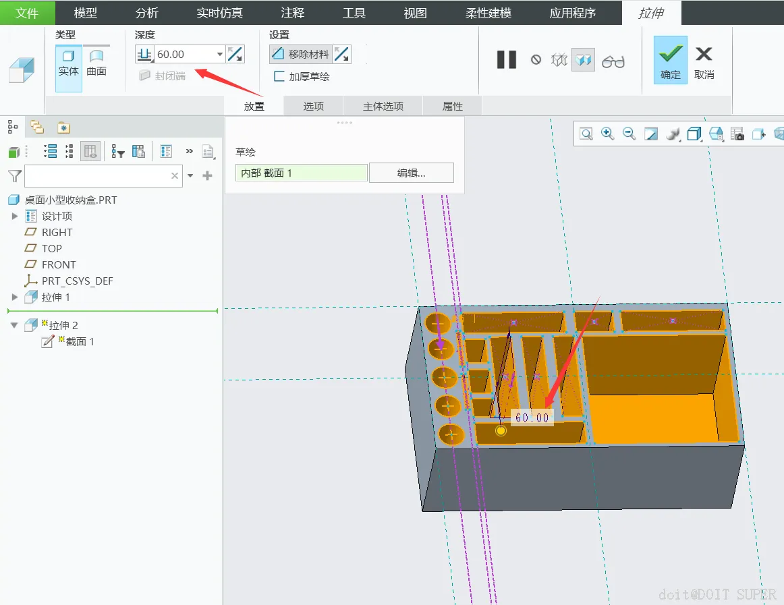Screen dimensions: 784x605
Task: Click the refit zoom icon in graphics toolbar
Action: (586, 134)
